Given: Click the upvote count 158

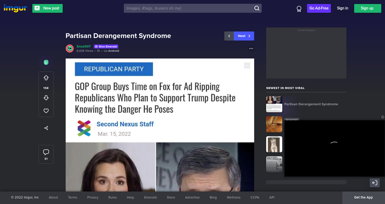Looking at the screenshot, I should pos(46,88).
